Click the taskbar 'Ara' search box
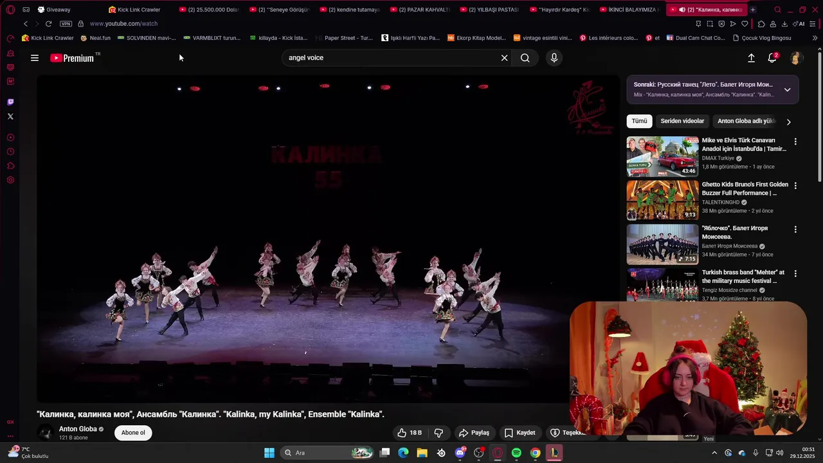 pyautogui.click(x=329, y=453)
